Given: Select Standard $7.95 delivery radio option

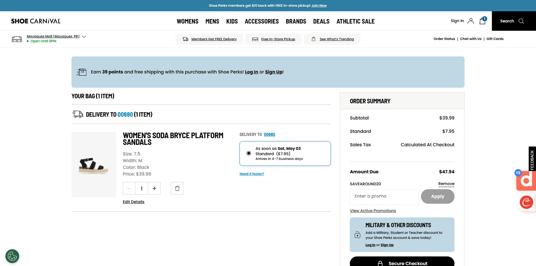Looking at the screenshot, I should (249, 153).
